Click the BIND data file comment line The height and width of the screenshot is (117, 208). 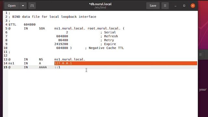click(52, 17)
